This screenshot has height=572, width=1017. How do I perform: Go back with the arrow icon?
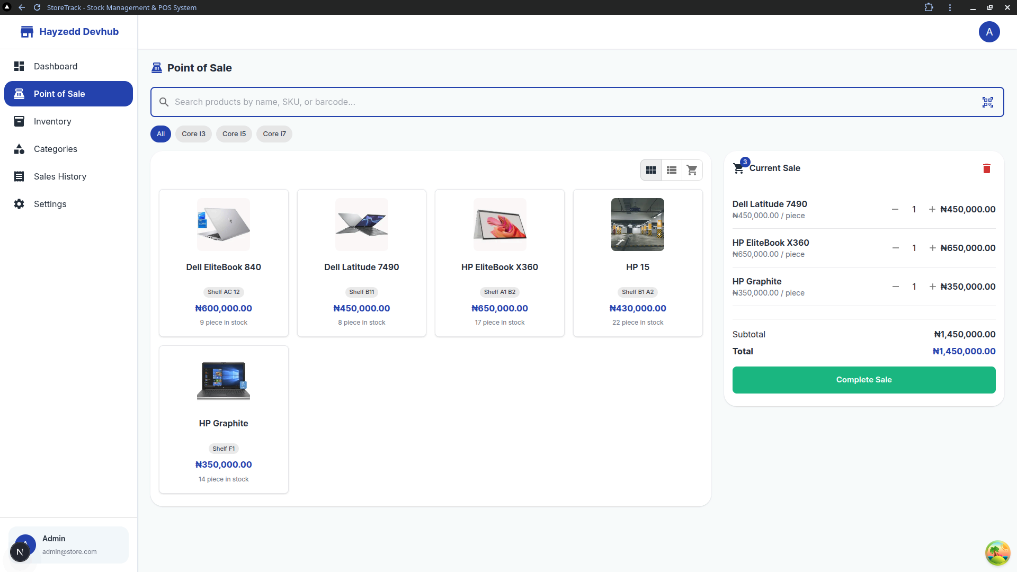[x=22, y=7]
